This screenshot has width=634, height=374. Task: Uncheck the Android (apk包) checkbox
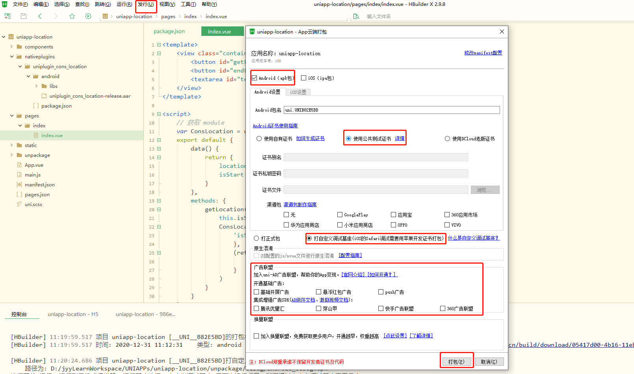pos(254,78)
